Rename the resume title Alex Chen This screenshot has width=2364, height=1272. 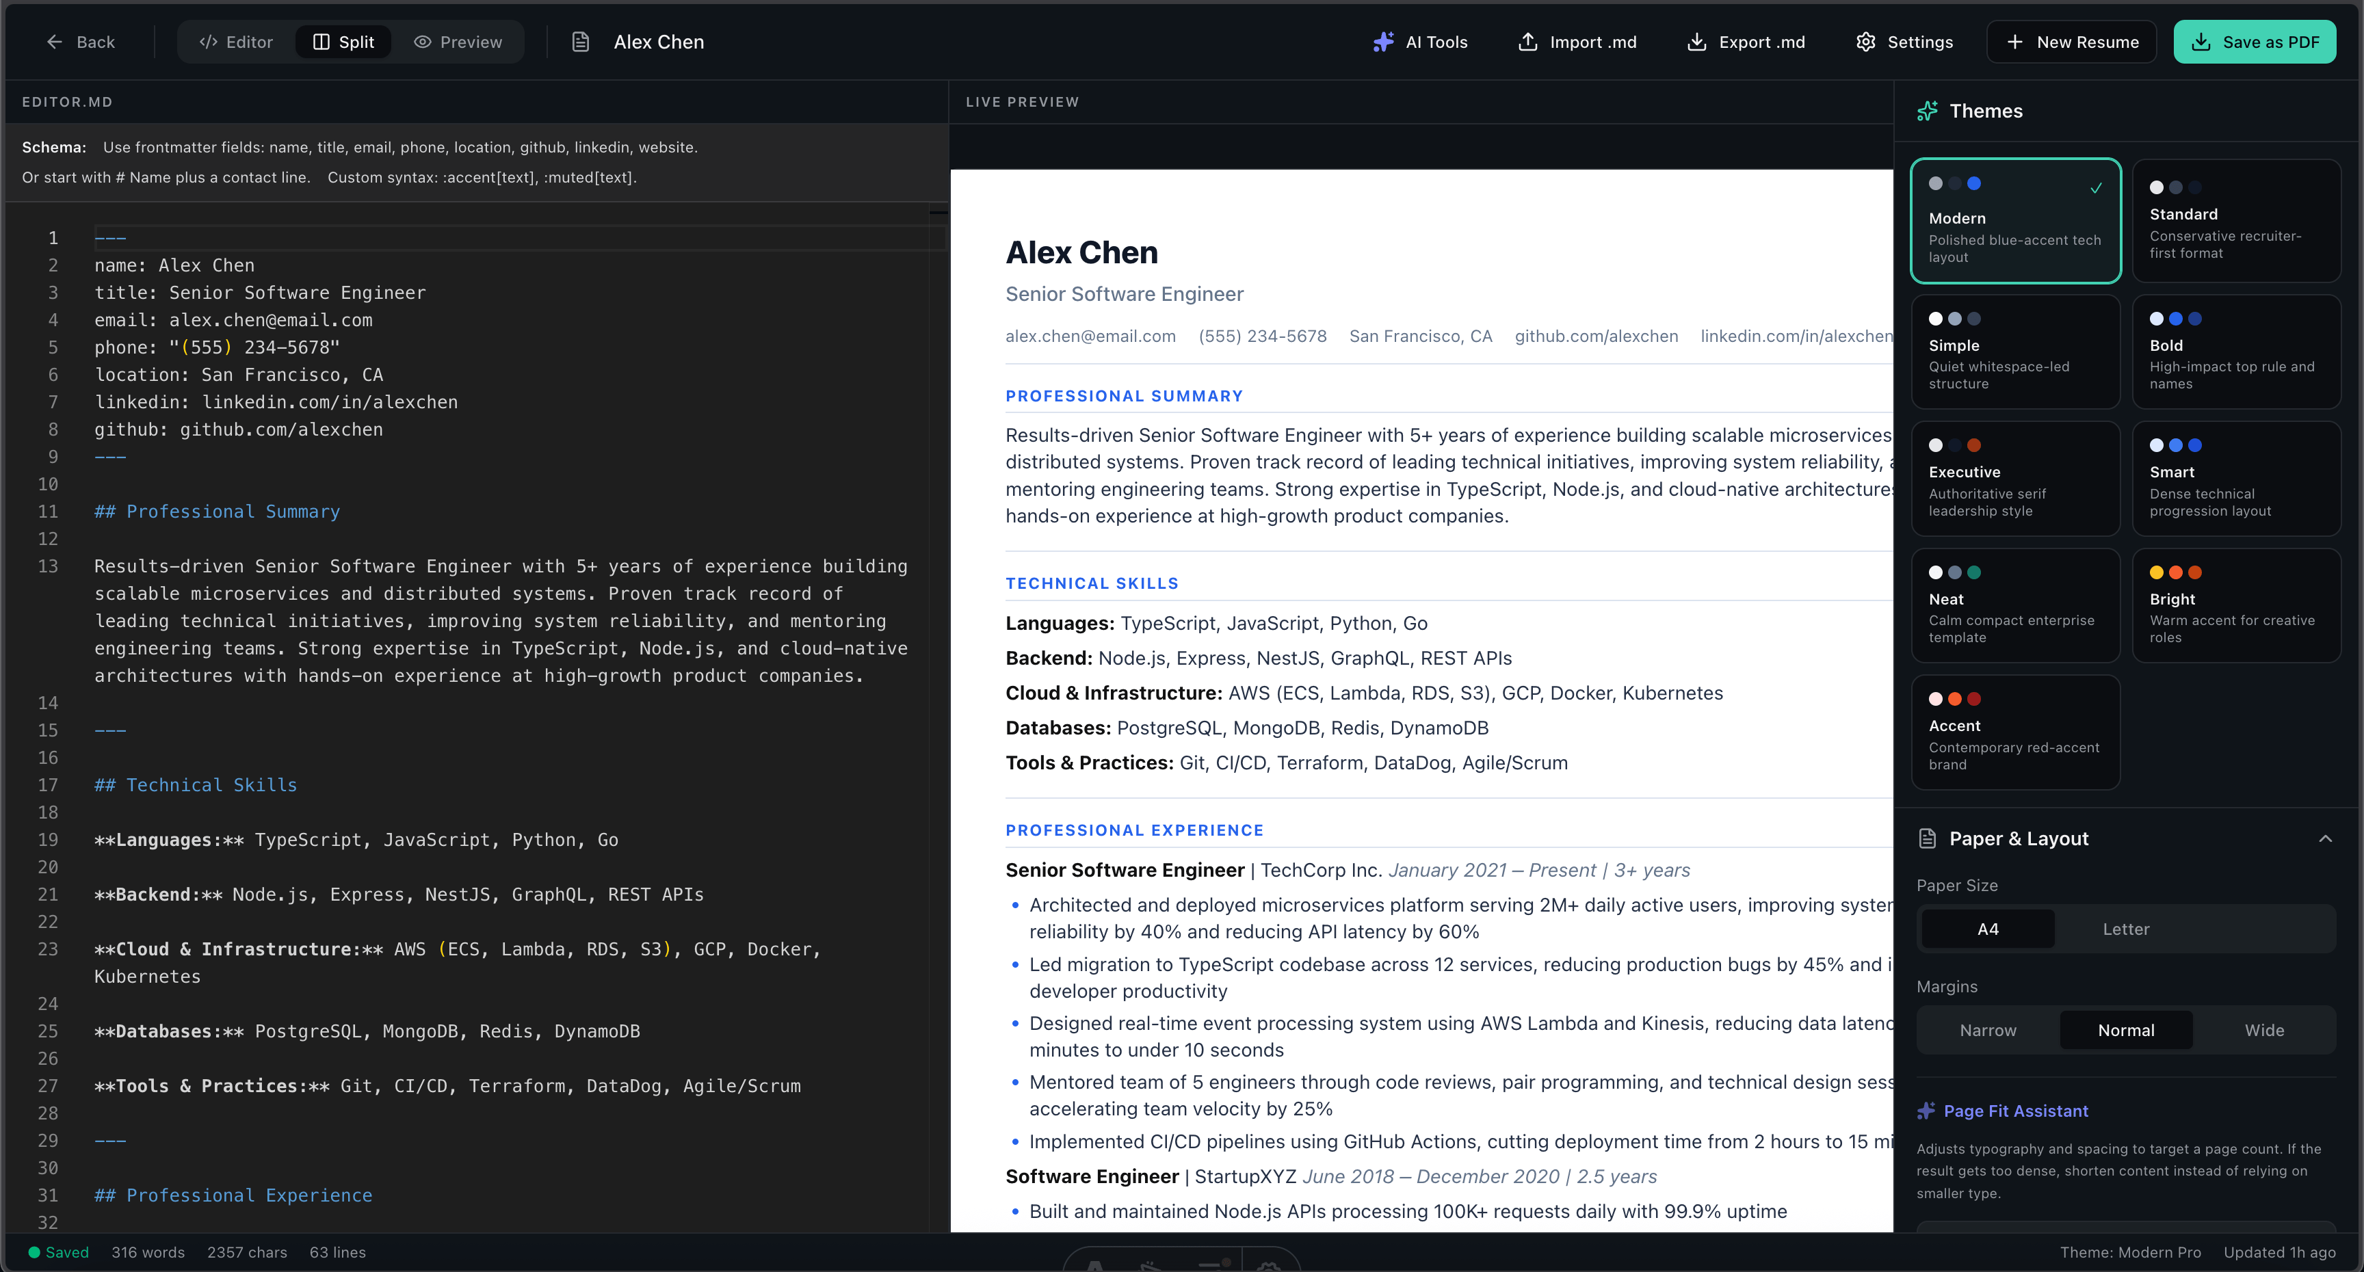659,42
